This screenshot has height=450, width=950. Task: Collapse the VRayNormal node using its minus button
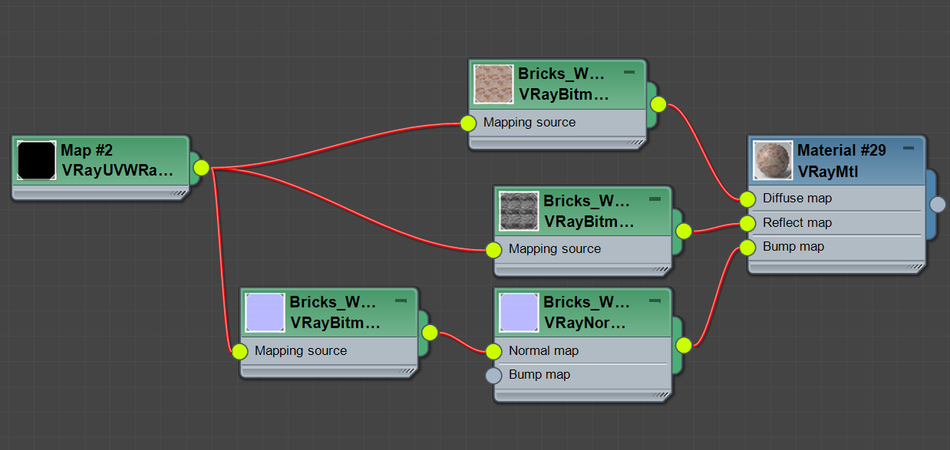654,301
